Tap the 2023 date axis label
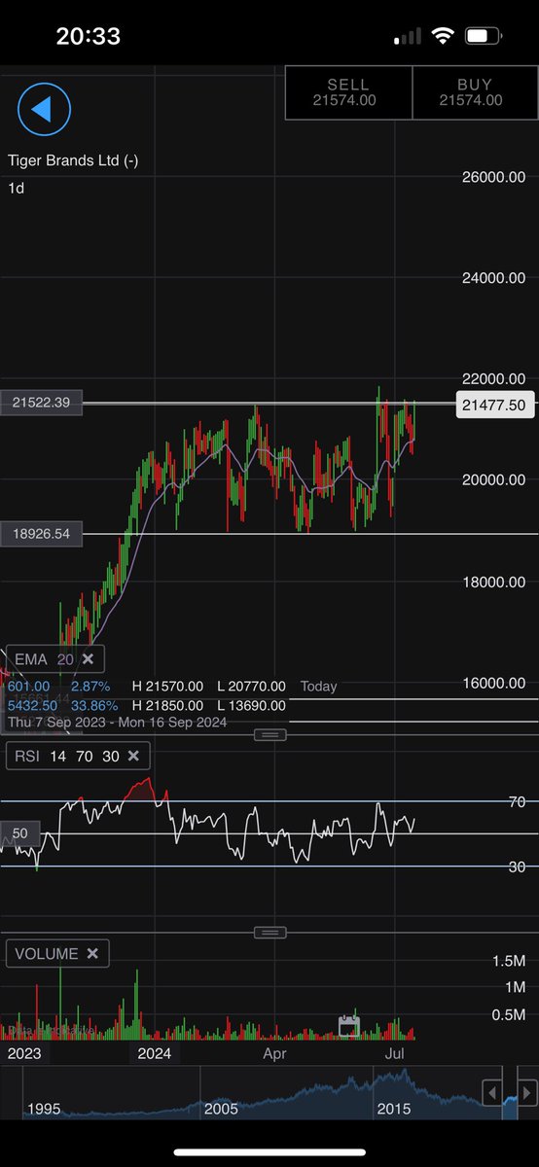The height and width of the screenshot is (1167, 539). 24,1053
